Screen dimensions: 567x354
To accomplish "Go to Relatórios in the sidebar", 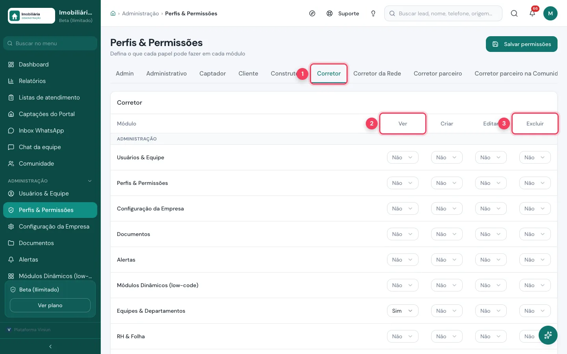I will (x=50, y=81).
